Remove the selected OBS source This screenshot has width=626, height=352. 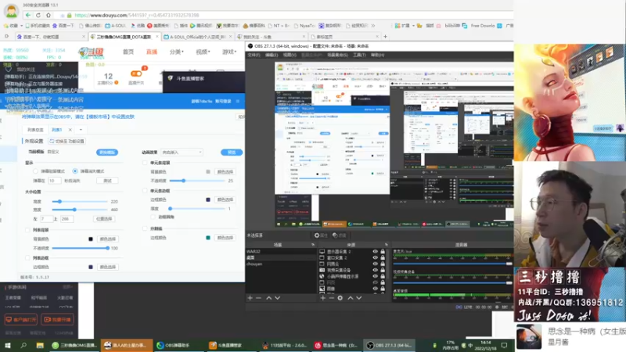(331, 298)
